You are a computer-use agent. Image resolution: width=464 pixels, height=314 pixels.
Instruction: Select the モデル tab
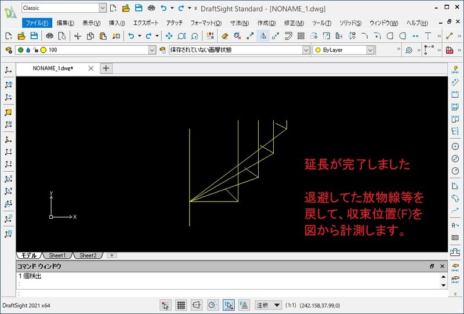pyautogui.click(x=29, y=255)
